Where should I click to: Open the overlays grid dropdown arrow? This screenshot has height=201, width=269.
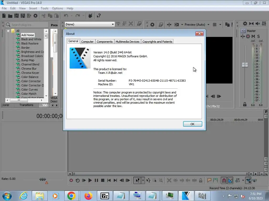click(x=220, y=25)
